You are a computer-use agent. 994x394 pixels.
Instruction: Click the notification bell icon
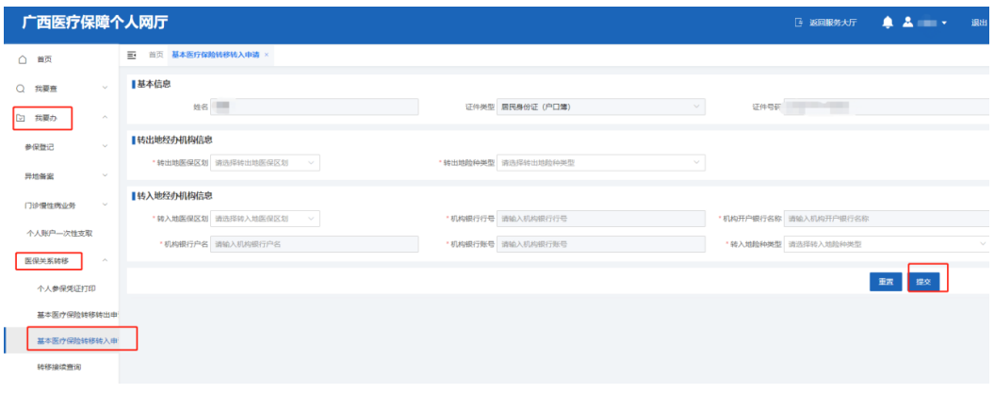pyautogui.click(x=888, y=23)
